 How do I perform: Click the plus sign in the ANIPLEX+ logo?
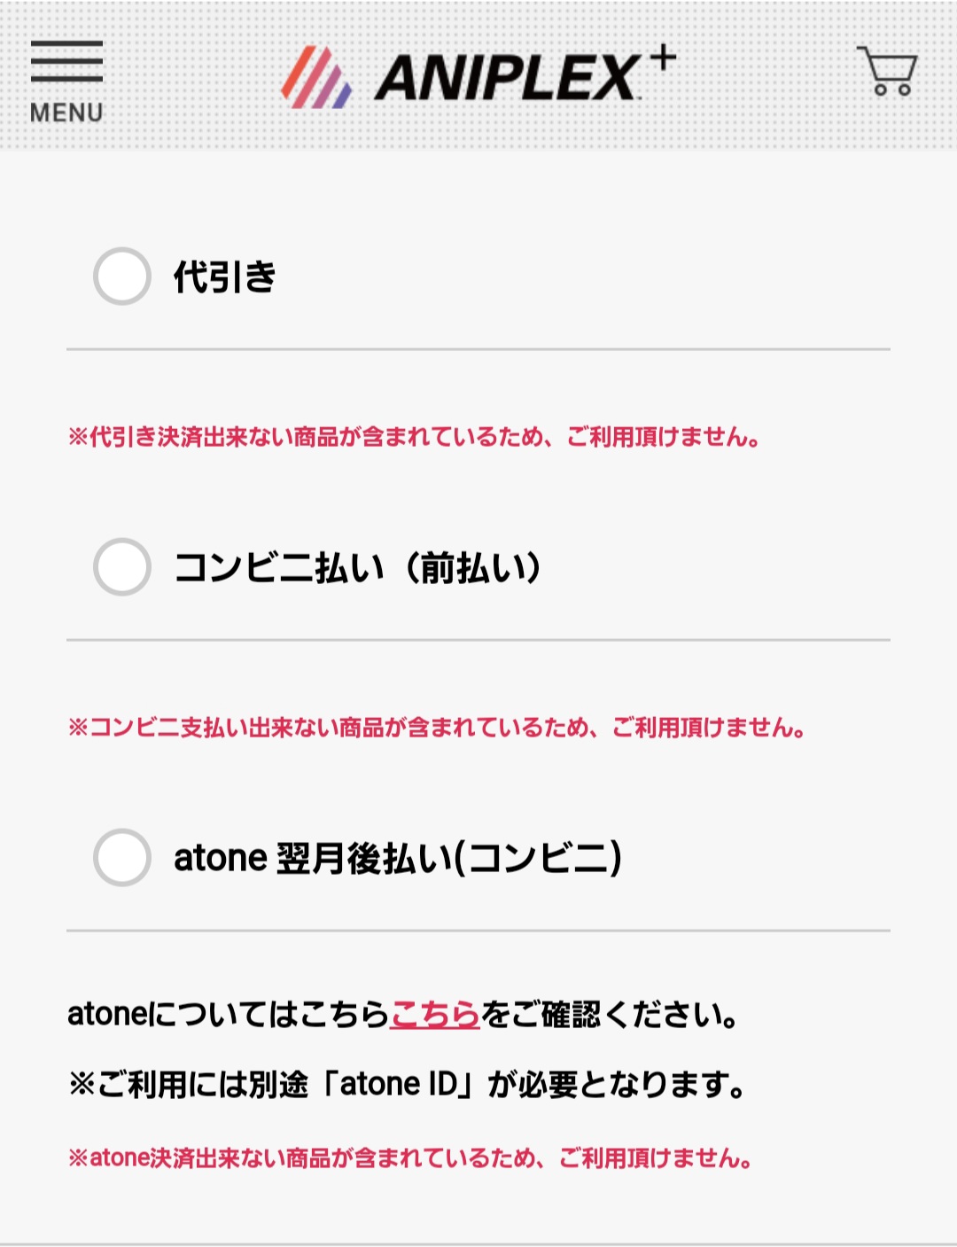(661, 59)
